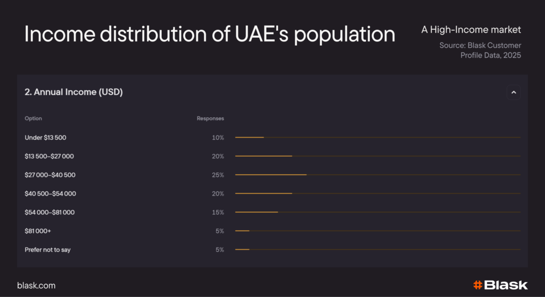
Task: Click the "$13 500–$27 000" option label
Action: pyautogui.click(x=49, y=156)
